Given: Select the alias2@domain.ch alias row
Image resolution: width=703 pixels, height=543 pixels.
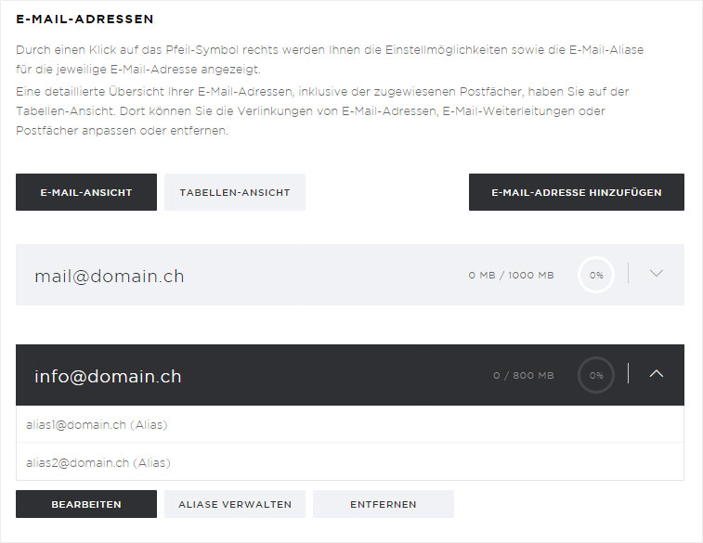Looking at the screenshot, I should pyautogui.click(x=350, y=462).
